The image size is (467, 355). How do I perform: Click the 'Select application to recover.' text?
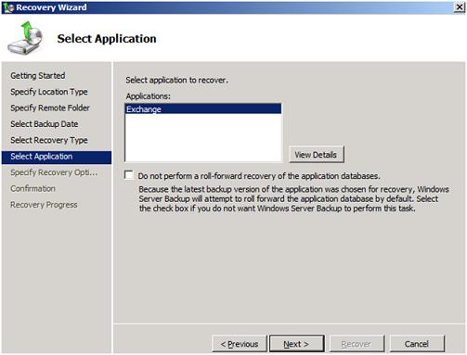pos(176,80)
